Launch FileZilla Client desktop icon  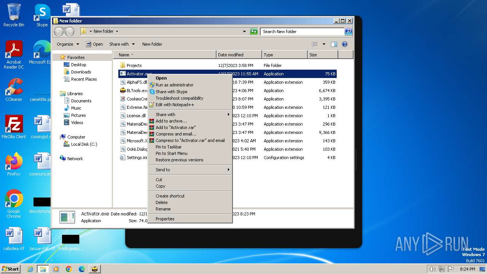point(14,127)
